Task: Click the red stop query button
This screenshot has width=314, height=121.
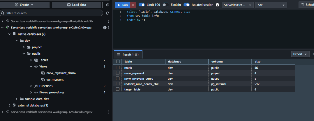Action: pyautogui.click(x=133, y=5)
